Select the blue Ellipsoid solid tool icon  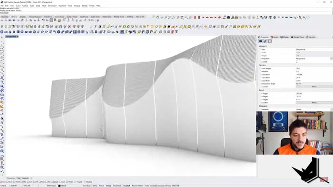(x=26, y=32)
